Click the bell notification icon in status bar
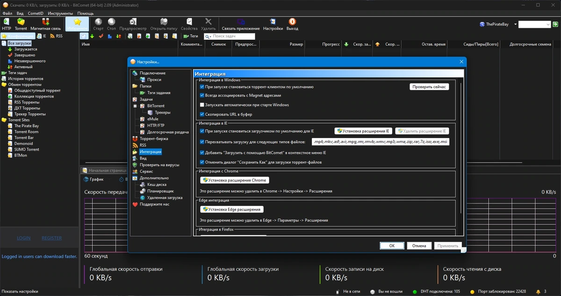The height and width of the screenshot is (296, 561). click(538, 291)
